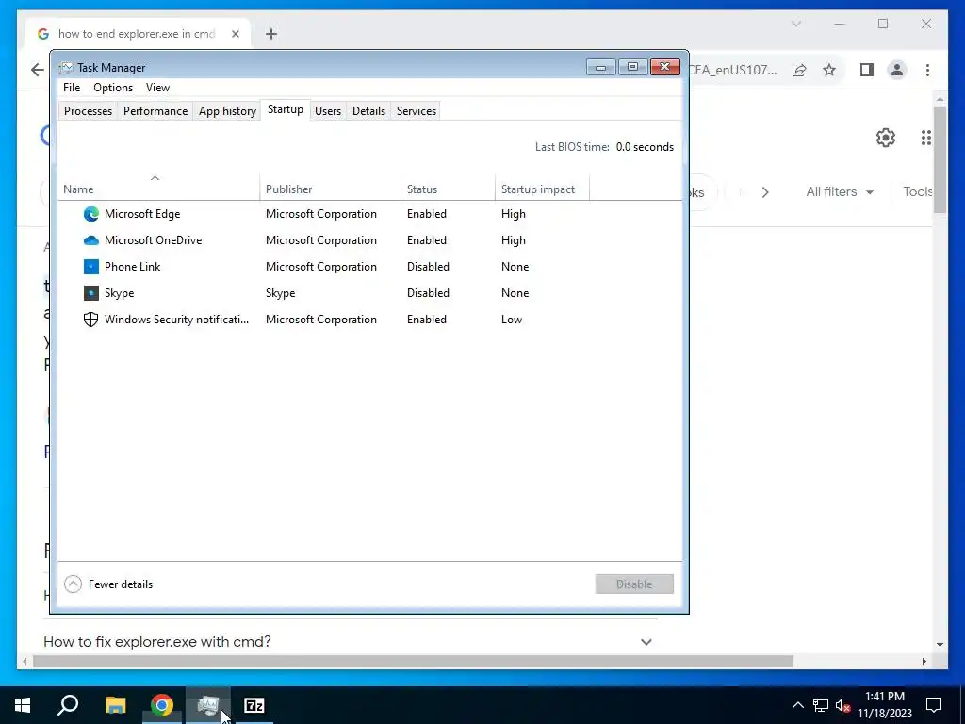Image resolution: width=965 pixels, height=724 pixels.
Task: Open Chrome three-dot menu
Action: coord(927,70)
